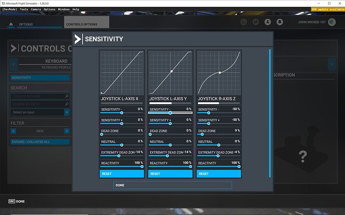Open the 'Select an input' dropdown
This screenshot has width=345, height=215.
(x=40, y=112)
